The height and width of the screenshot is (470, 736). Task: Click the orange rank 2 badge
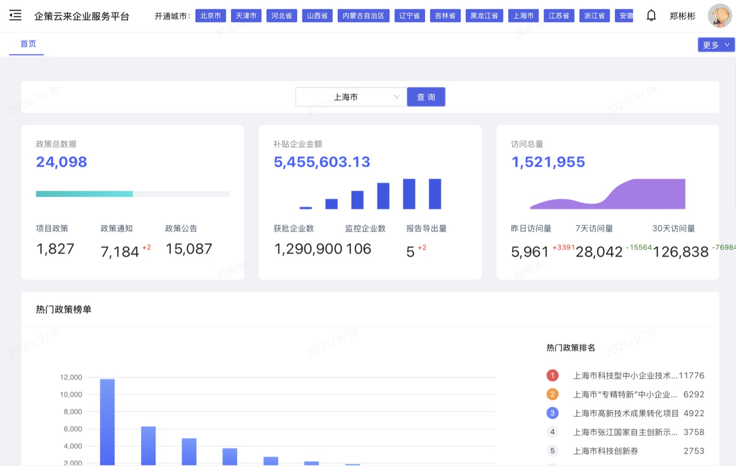tap(552, 394)
